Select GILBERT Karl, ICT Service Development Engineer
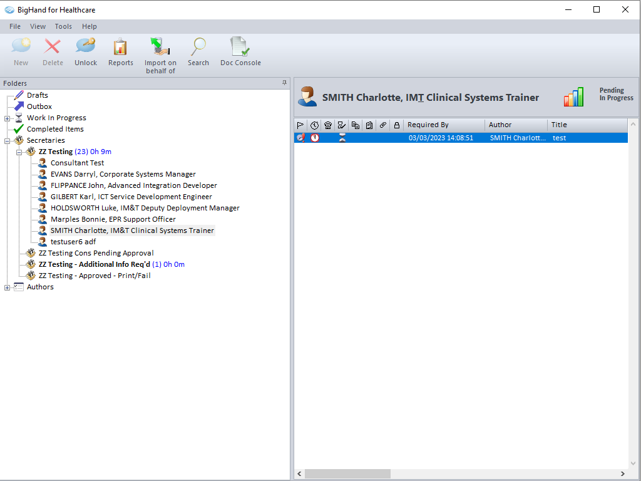 click(131, 197)
